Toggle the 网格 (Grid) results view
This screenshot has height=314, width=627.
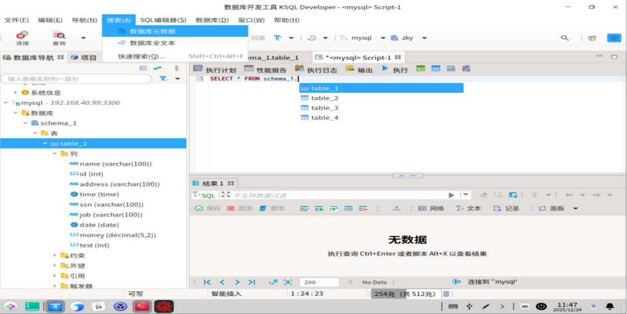pos(431,209)
